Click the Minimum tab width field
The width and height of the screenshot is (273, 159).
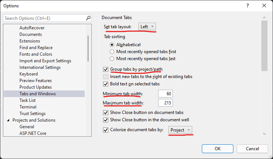[x=165, y=94]
